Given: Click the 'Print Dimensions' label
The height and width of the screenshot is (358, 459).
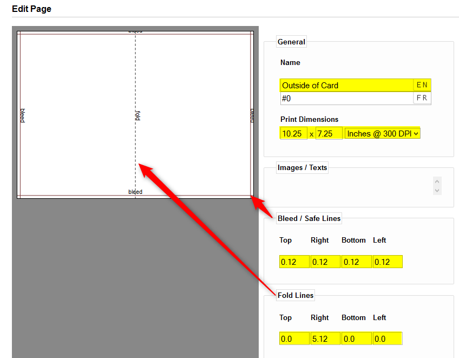Looking at the screenshot, I should pos(309,120).
